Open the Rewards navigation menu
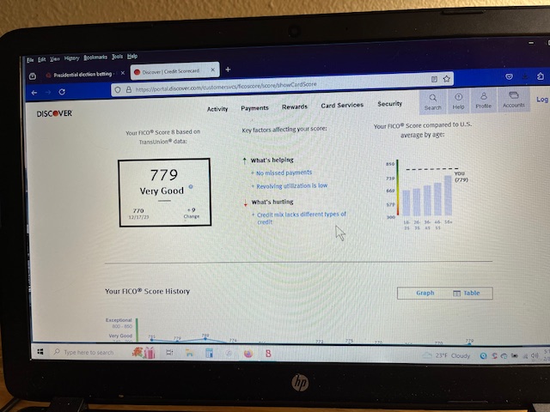 (x=295, y=106)
